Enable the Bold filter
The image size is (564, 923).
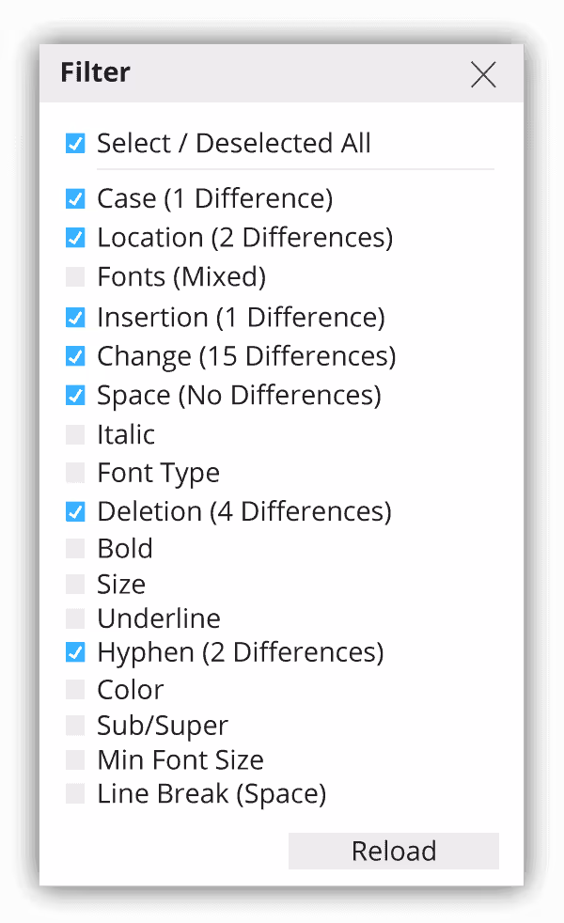75,548
